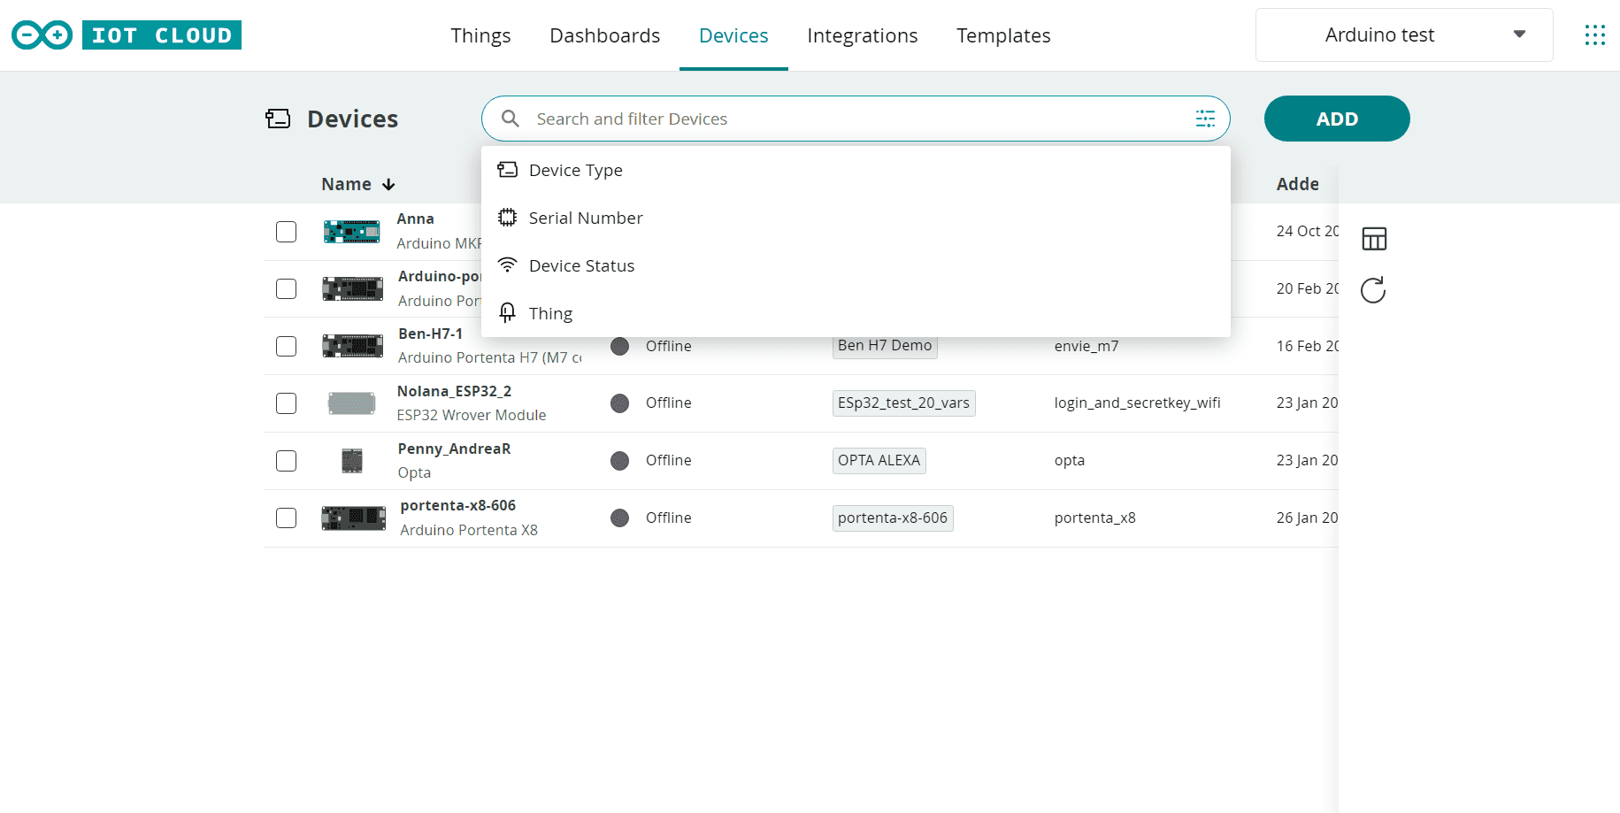Check the portenta-x8-606 device checkbox
This screenshot has height=813, width=1620.
coord(286,518)
